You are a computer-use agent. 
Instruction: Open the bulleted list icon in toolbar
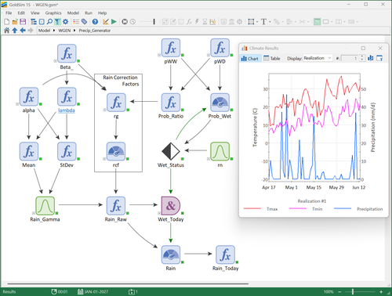coord(76,22)
